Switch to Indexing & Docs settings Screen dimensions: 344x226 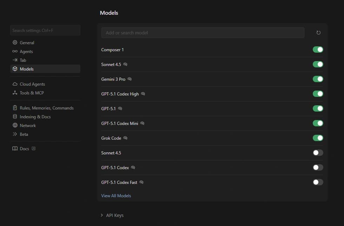(36, 117)
